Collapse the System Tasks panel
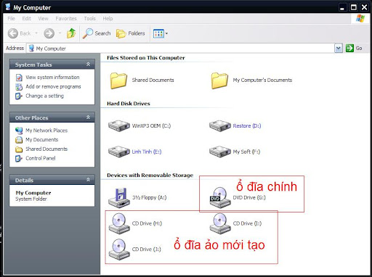372x277 pixels. tap(88, 64)
